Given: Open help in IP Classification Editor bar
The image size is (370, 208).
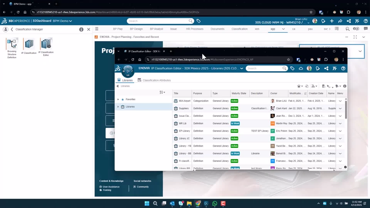Looking at the screenshot, I should [343, 69].
